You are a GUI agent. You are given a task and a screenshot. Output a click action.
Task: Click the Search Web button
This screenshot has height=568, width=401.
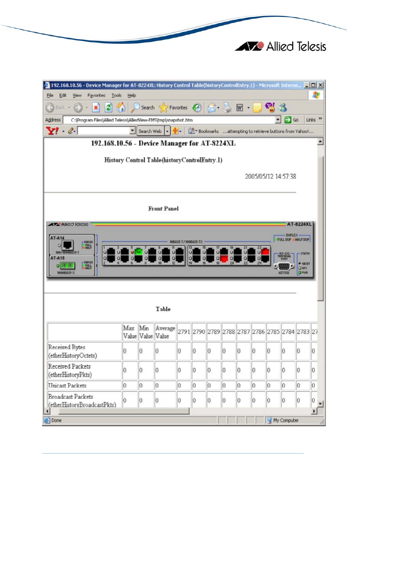(x=150, y=131)
